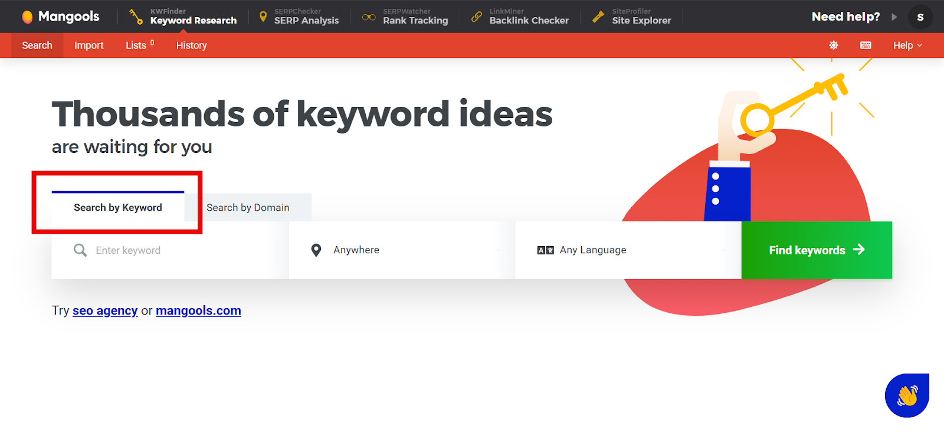Click the language translate icon

click(x=546, y=250)
